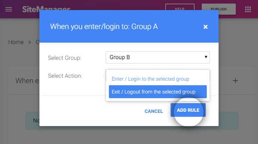
Task: Open the hamburger navigation menu
Action: pos(9,9)
